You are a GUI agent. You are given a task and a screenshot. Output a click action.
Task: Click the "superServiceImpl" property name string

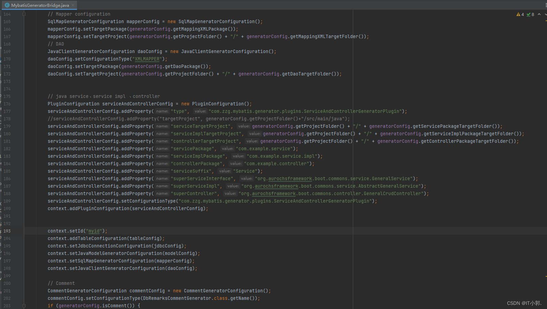pyautogui.click(x=195, y=186)
